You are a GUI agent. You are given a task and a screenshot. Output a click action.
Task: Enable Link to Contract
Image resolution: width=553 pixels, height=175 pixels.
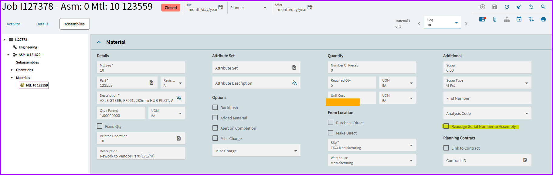[x=446, y=148]
